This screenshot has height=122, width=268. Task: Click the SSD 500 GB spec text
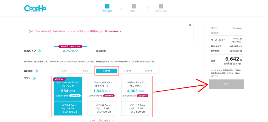(138, 112)
